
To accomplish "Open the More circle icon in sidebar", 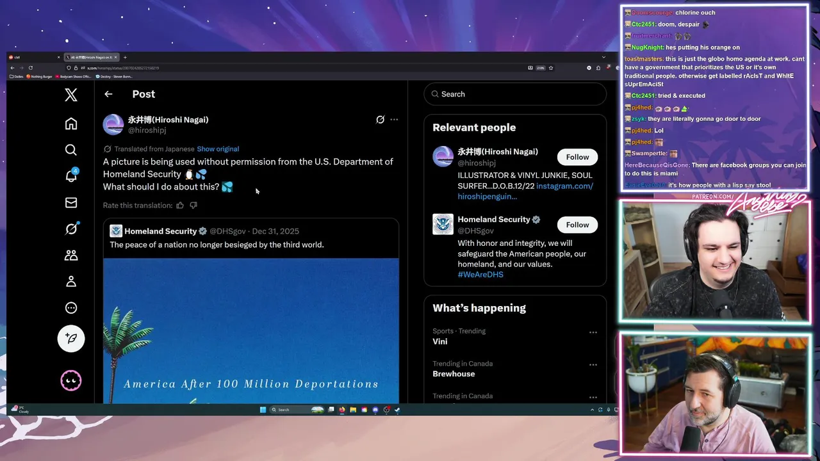I will 71,308.
